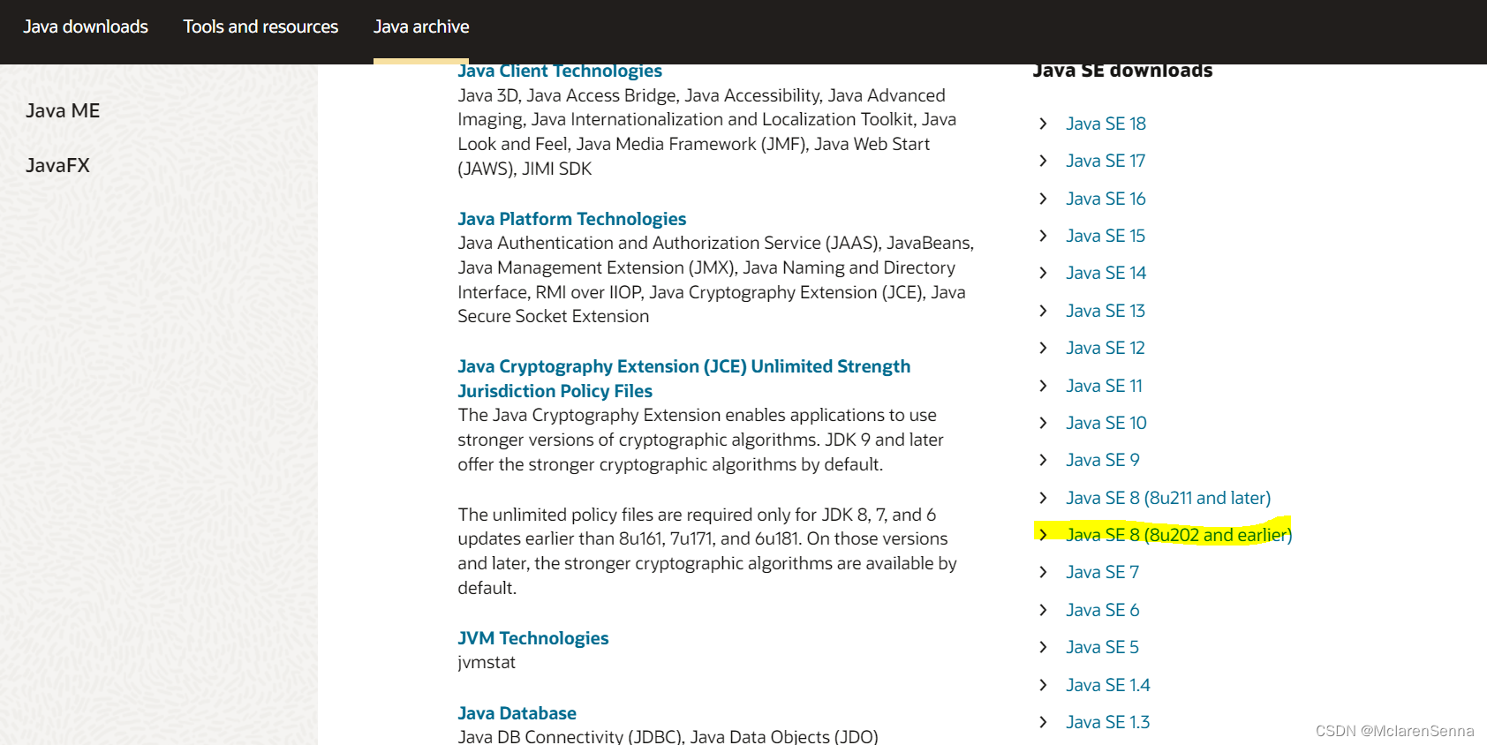Select the Java SE 11 link
The height and width of the screenshot is (745, 1487).
point(1104,386)
